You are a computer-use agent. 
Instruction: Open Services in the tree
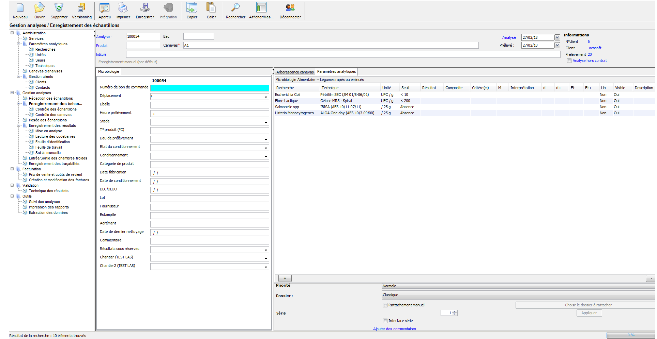coord(36,38)
